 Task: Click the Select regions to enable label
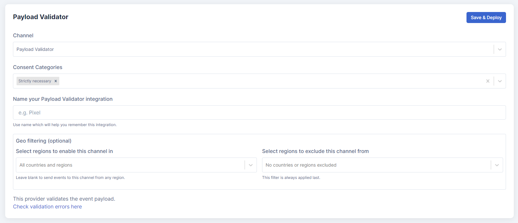(x=64, y=151)
